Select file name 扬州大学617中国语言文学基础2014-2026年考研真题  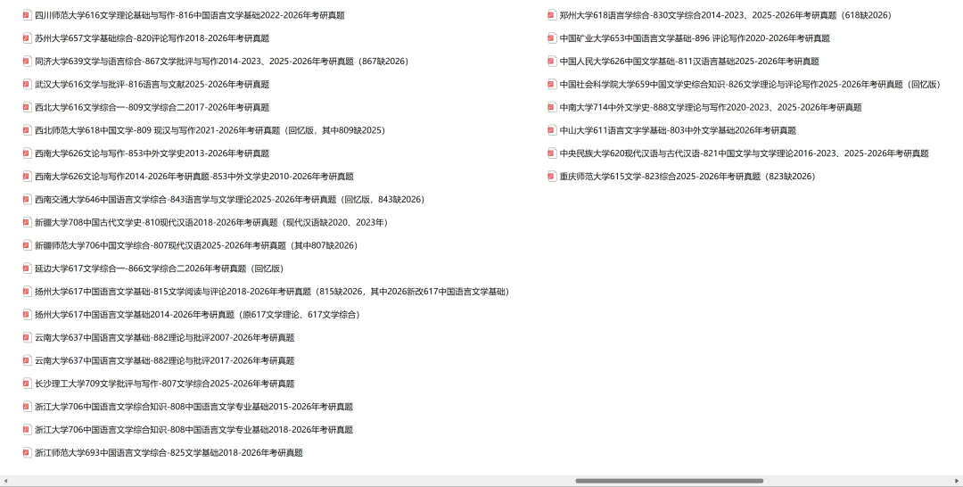197,315
